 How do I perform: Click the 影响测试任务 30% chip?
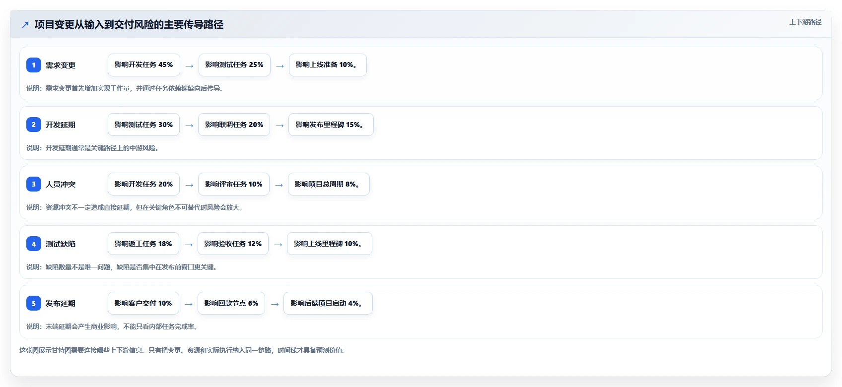click(x=144, y=125)
